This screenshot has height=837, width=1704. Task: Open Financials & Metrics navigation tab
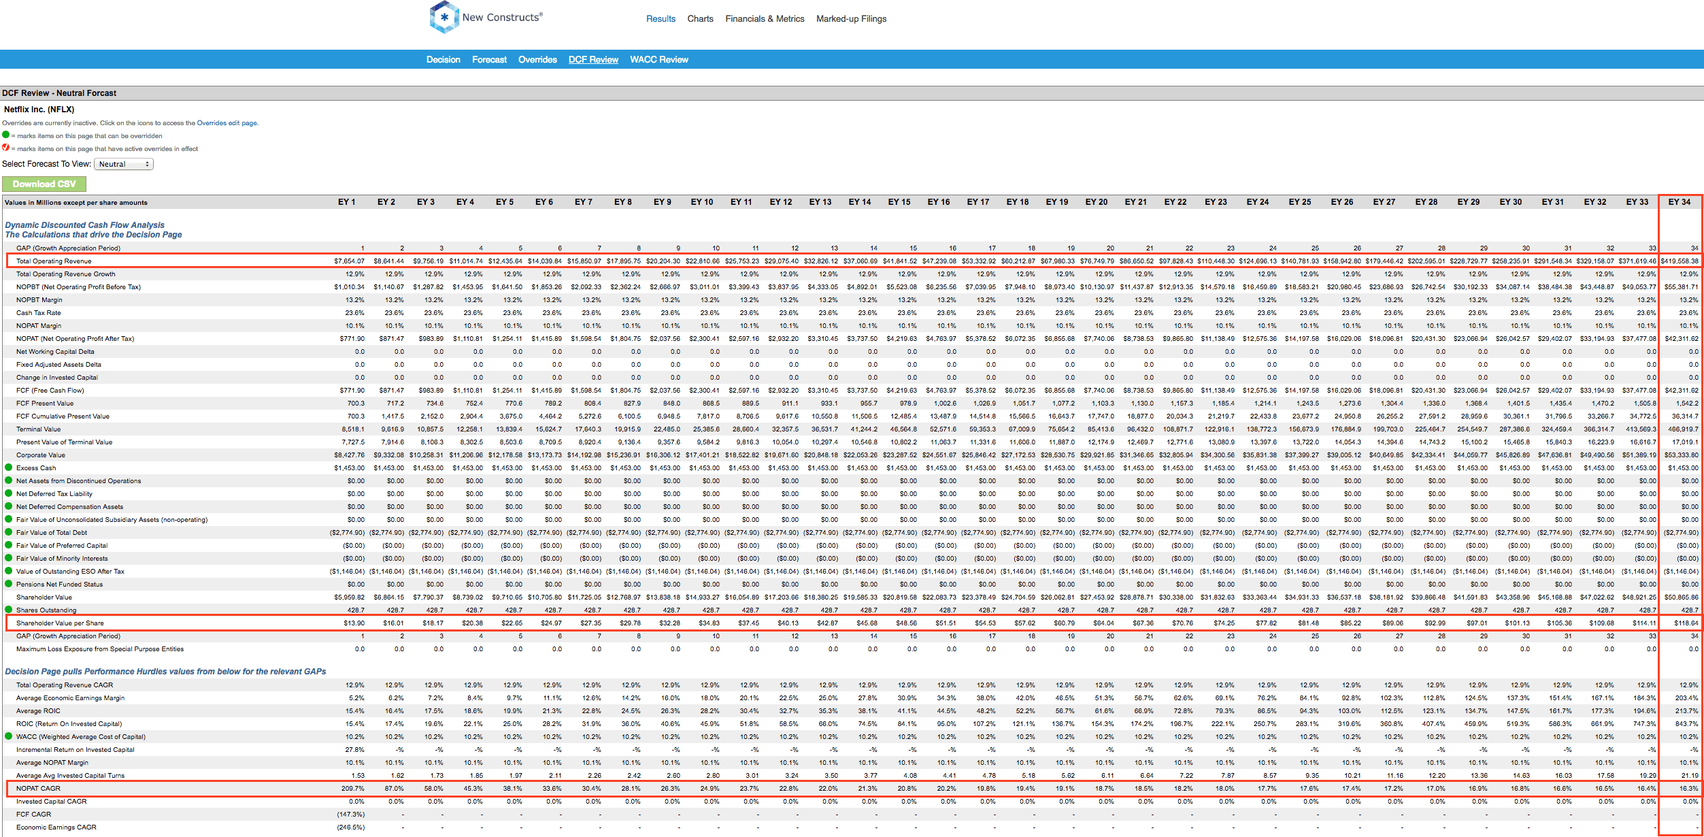[765, 19]
